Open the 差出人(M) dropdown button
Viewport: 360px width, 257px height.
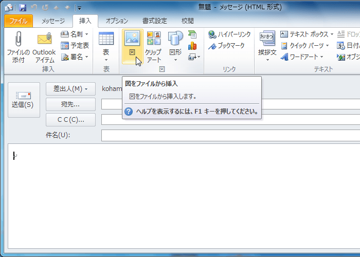pyautogui.click(x=71, y=89)
